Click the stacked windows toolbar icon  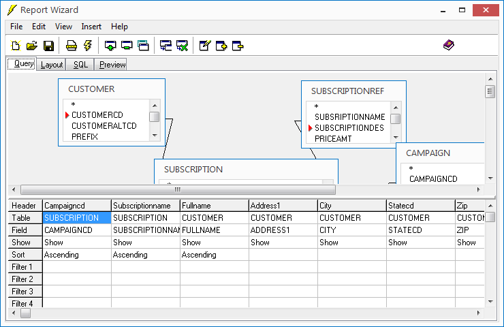(143, 46)
